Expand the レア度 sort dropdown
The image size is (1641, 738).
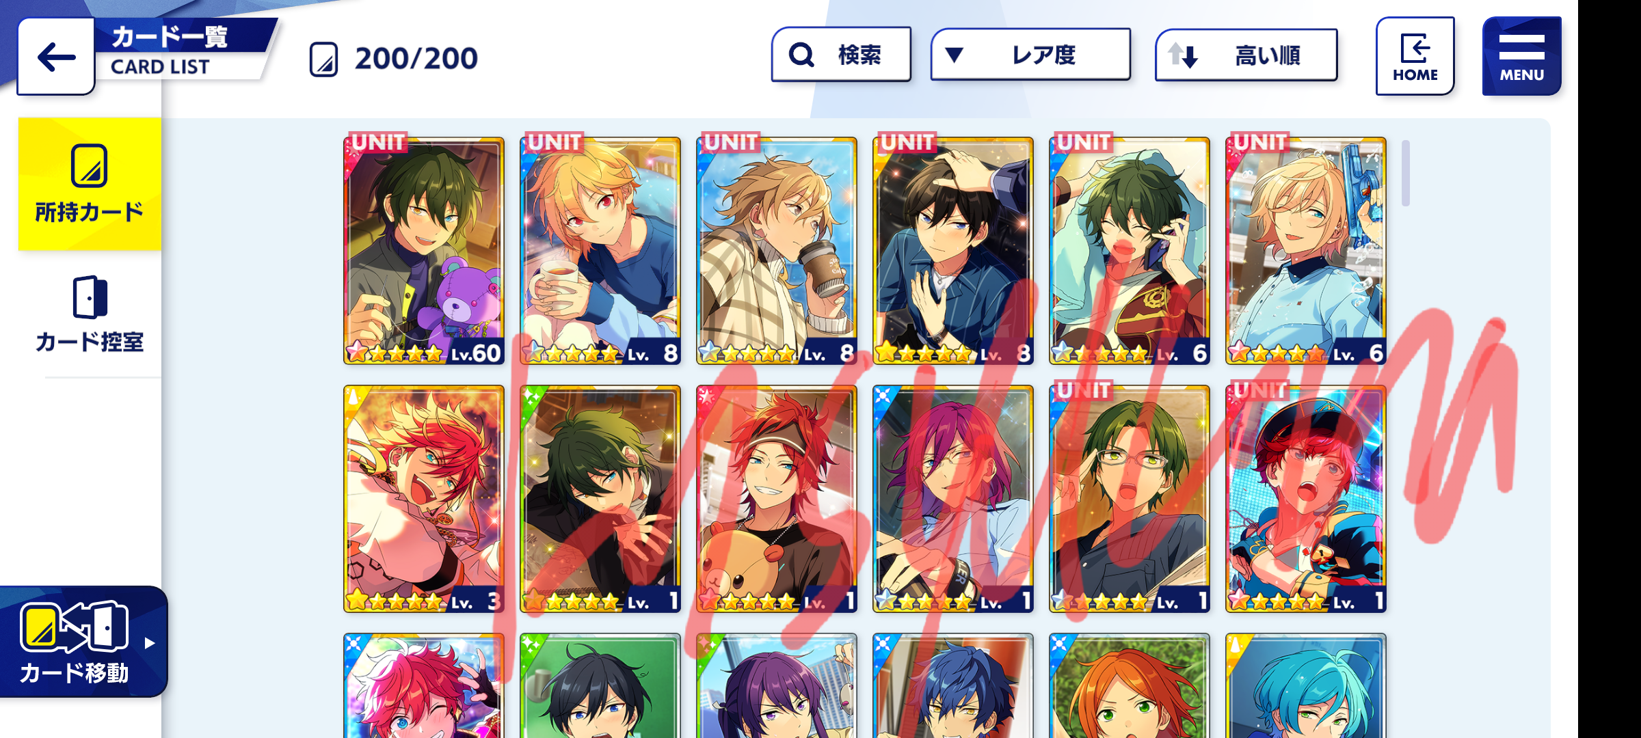1030,55
